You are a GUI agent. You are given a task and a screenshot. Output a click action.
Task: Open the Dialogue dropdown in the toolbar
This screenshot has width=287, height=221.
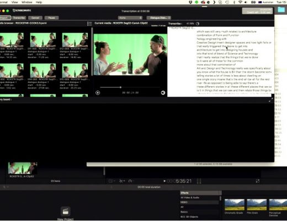pos(159,18)
